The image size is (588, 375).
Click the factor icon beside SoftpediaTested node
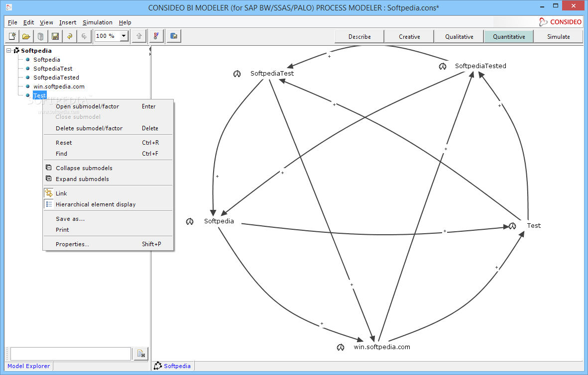coord(443,66)
